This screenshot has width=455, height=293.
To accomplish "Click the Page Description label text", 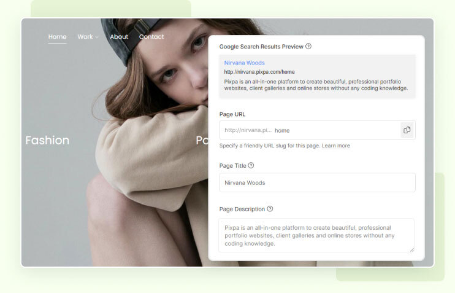I will coord(242,209).
